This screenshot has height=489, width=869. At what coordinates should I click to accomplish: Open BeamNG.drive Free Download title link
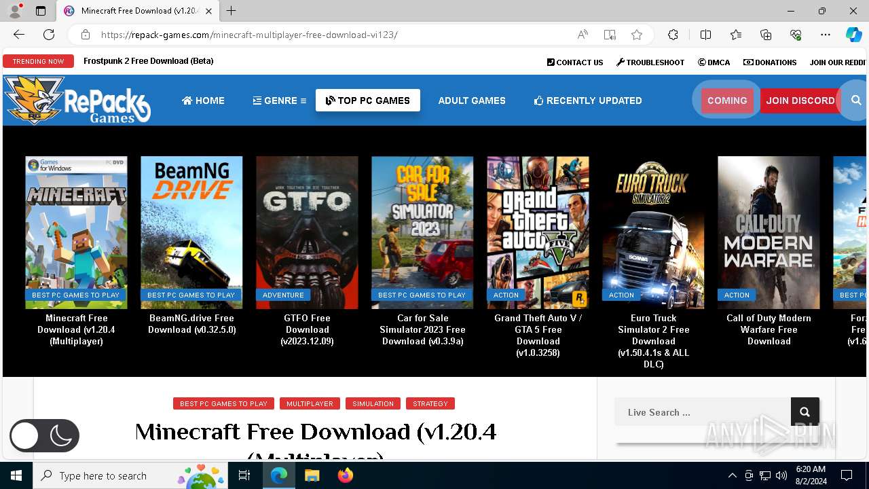[191, 324]
